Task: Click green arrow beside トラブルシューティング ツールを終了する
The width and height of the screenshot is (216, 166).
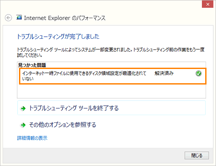Action: point(23,108)
